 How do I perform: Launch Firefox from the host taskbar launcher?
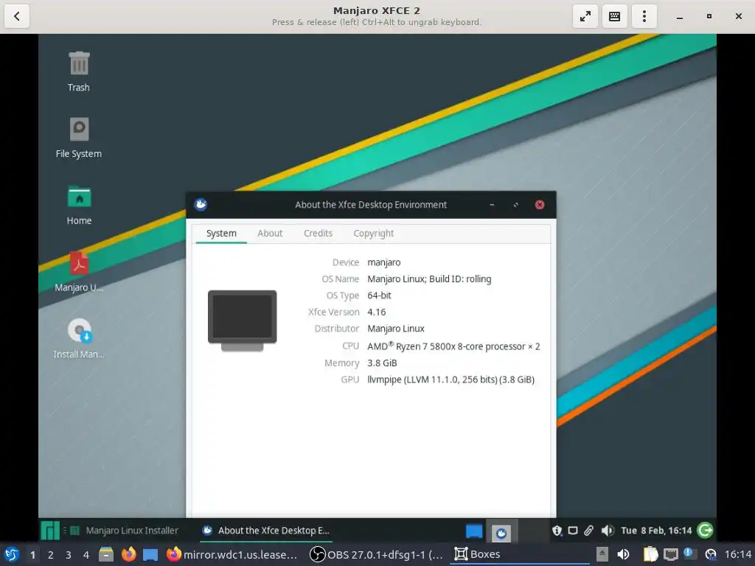(x=128, y=554)
